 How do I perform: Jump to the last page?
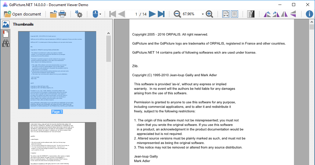(x=161, y=14)
